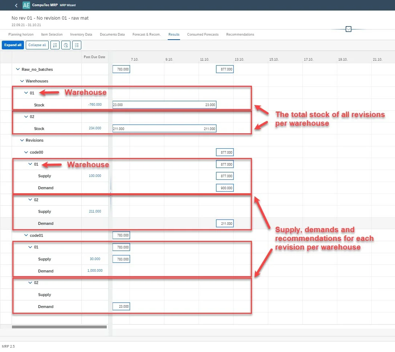This screenshot has width=395, height=352.
Task: Click the AE application logo
Action: coord(26,5)
